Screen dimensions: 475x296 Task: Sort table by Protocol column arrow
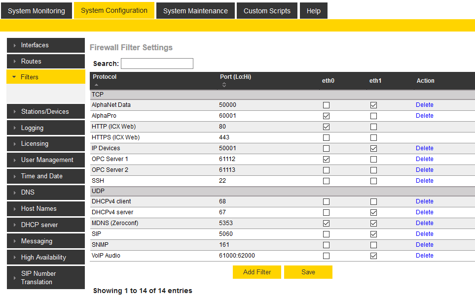click(x=96, y=85)
